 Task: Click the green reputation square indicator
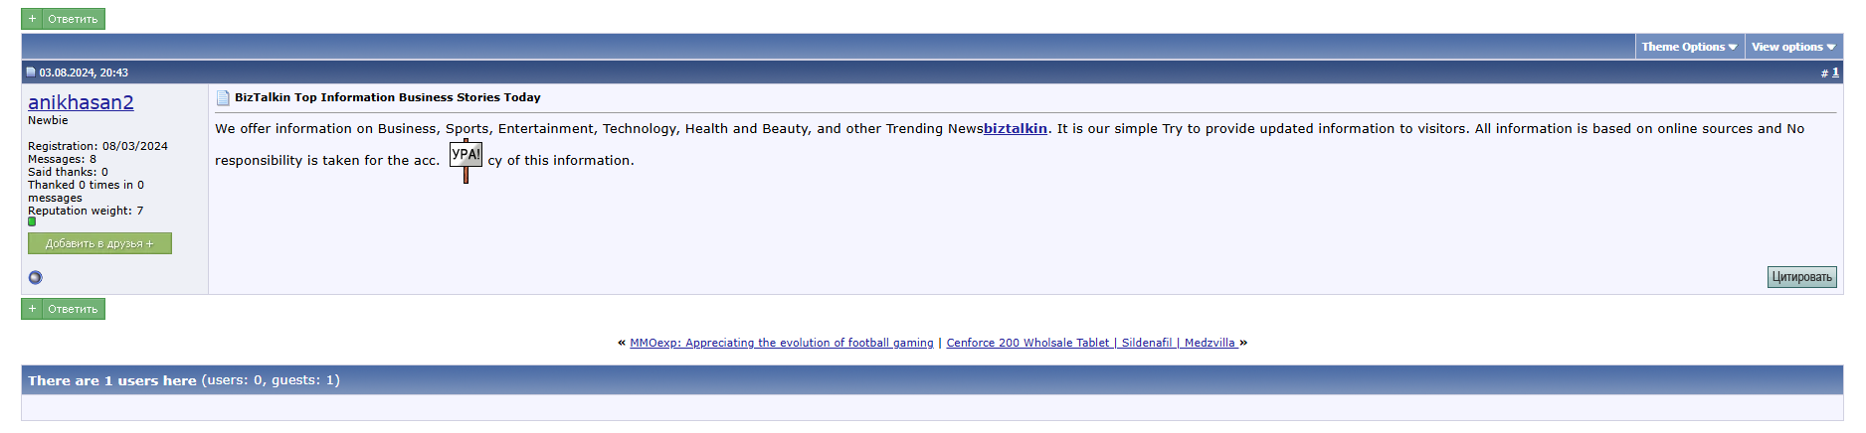[32, 221]
